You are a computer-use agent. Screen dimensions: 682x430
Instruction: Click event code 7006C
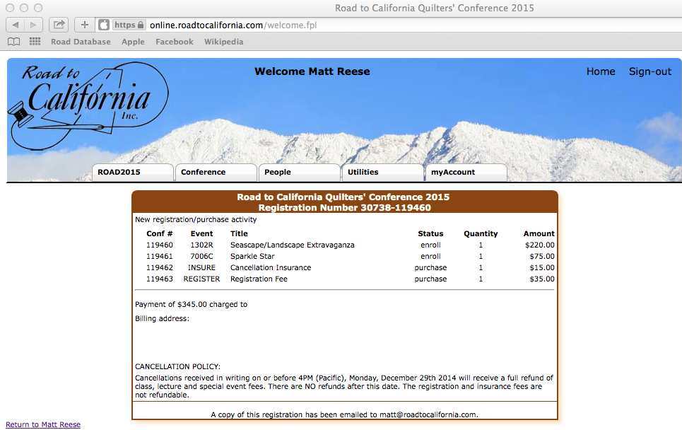(201, 256)
